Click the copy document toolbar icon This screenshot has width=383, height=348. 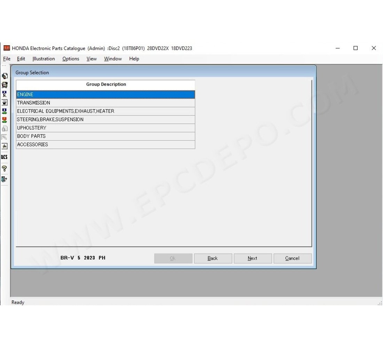4,75
